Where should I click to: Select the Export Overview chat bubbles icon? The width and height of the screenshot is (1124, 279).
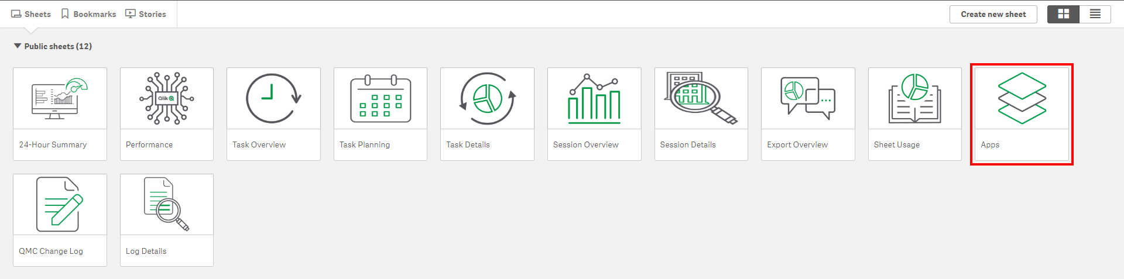pyautogui.click(x=808, y=99)
